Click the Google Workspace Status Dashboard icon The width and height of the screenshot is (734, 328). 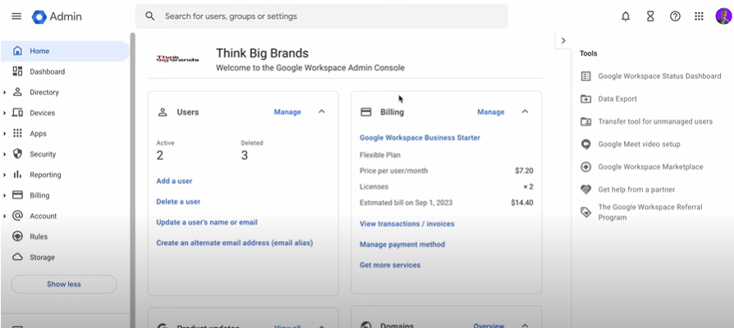[585, 76]
